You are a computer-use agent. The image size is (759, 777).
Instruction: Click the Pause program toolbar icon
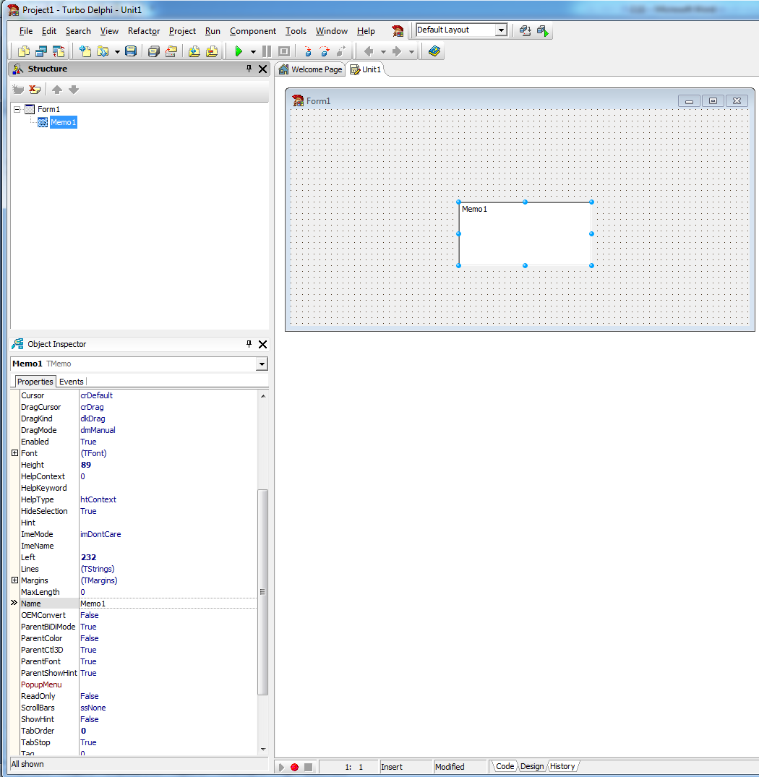point(267,51)
